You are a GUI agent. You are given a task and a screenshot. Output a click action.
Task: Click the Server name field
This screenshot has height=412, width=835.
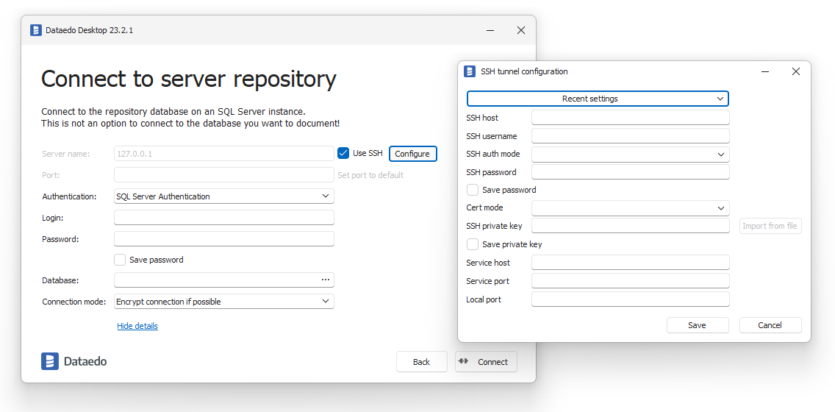[224, 154]
